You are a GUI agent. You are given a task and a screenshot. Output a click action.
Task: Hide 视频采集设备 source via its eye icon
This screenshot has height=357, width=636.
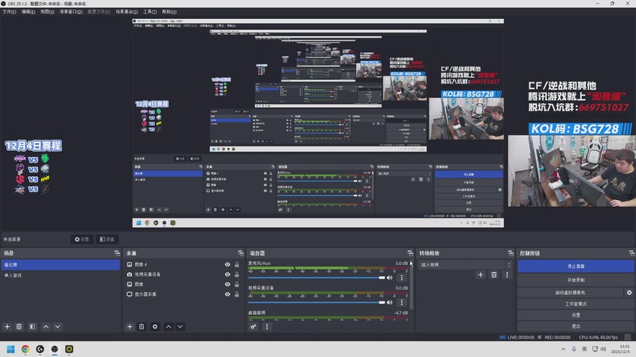(227, 274)
